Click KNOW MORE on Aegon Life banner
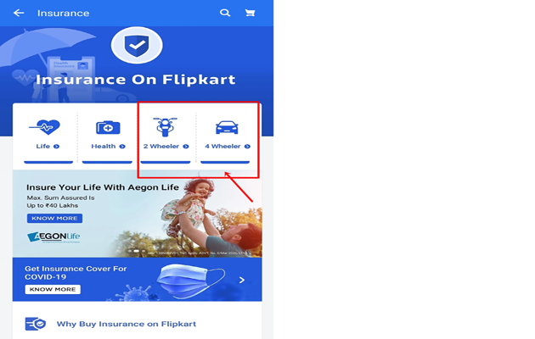This screenshot has height=339, width=535. point(54,218)
